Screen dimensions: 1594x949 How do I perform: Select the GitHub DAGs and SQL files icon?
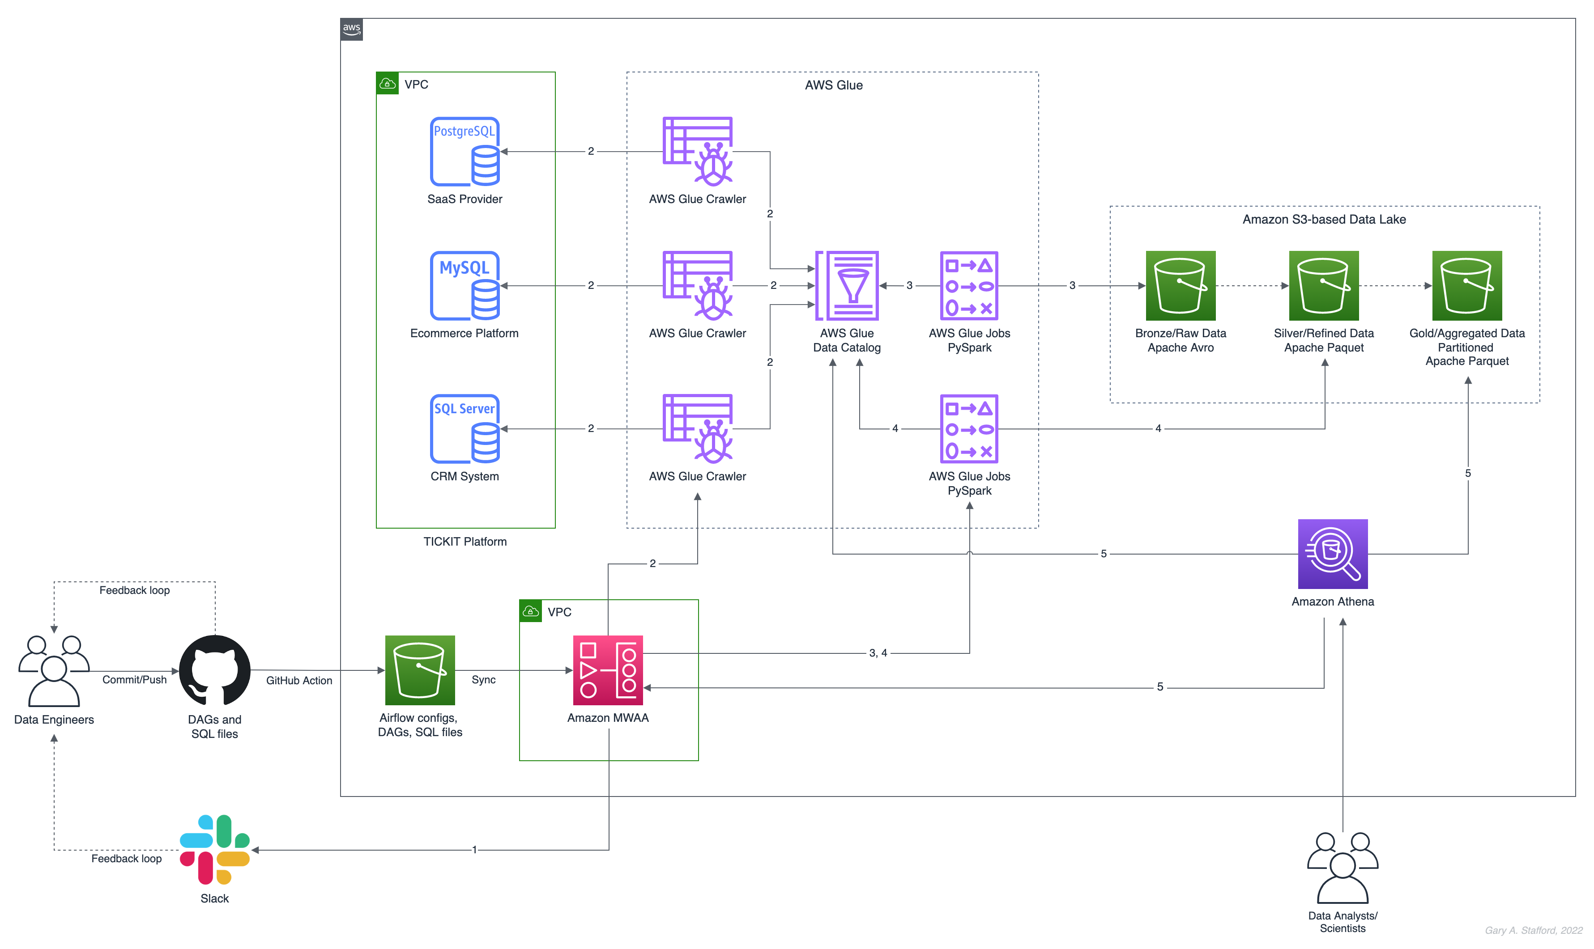214,670
